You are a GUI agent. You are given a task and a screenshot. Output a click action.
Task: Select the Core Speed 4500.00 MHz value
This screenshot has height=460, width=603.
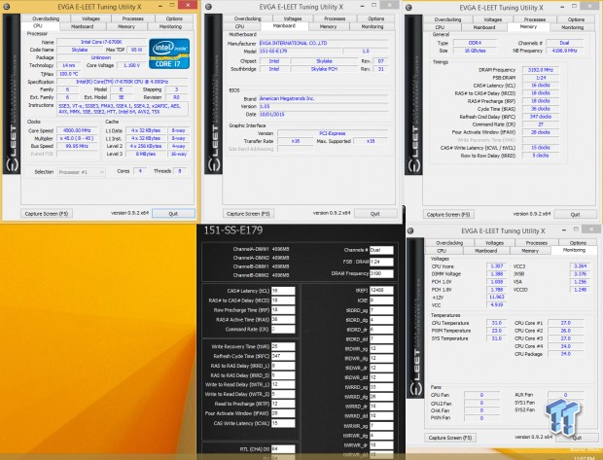[77, 130]
